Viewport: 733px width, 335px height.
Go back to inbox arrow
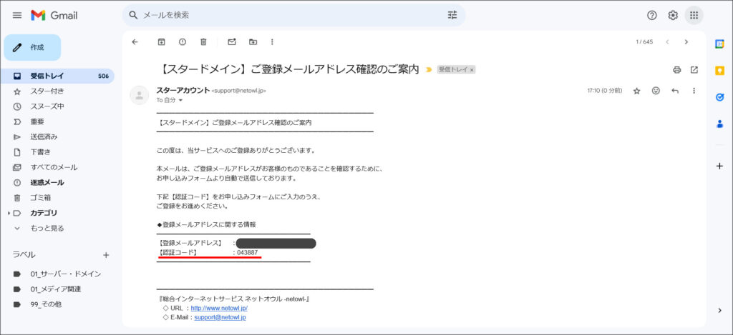(x=135, y=42)
